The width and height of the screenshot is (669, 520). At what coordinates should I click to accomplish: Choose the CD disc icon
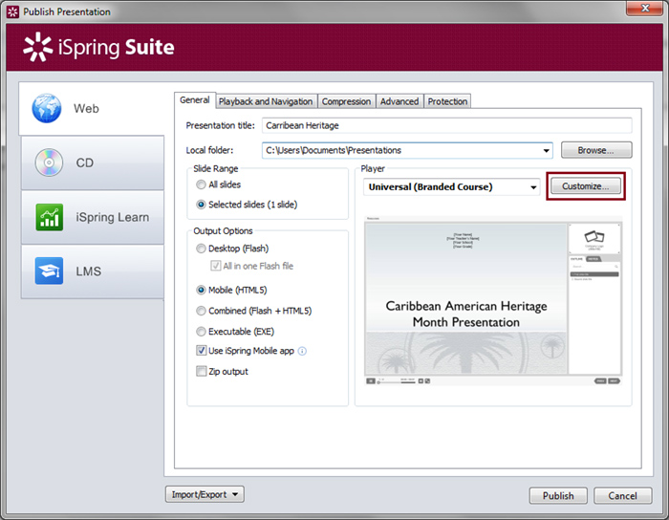[x=49, y=162]
